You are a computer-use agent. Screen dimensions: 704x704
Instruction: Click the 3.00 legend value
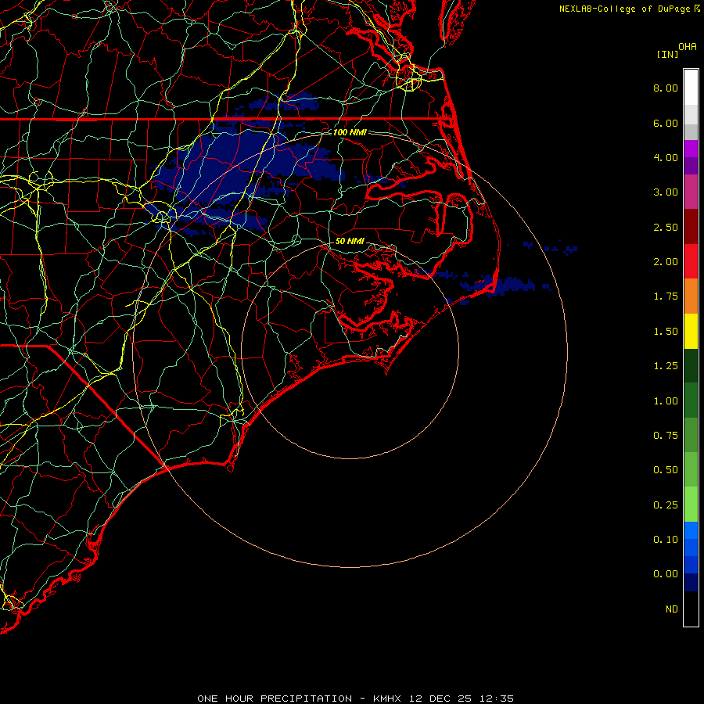(x=666, y=192)
